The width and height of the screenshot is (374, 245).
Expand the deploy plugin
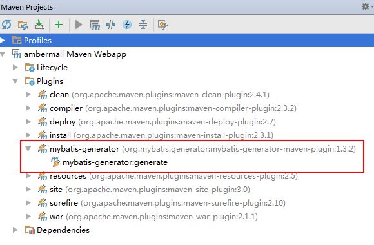coord(28,122)
